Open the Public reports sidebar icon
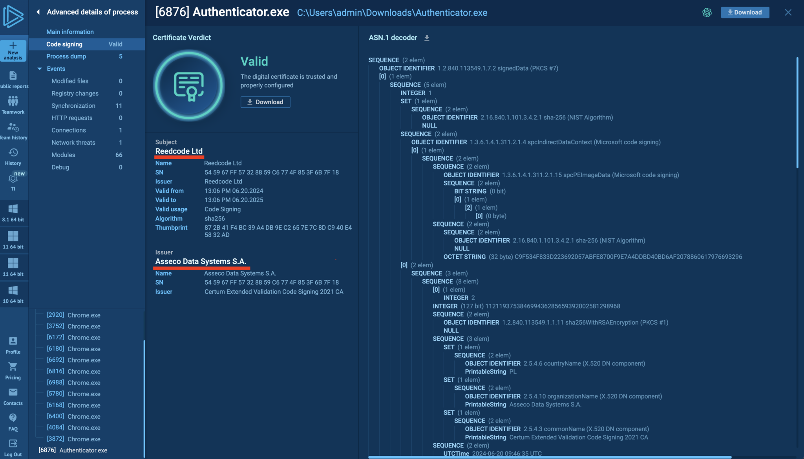 pos(13,76)
